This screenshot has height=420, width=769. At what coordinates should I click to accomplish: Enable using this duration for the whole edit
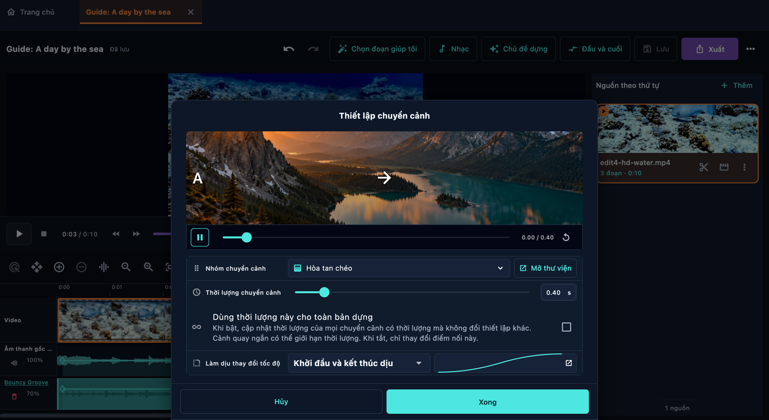566,327
